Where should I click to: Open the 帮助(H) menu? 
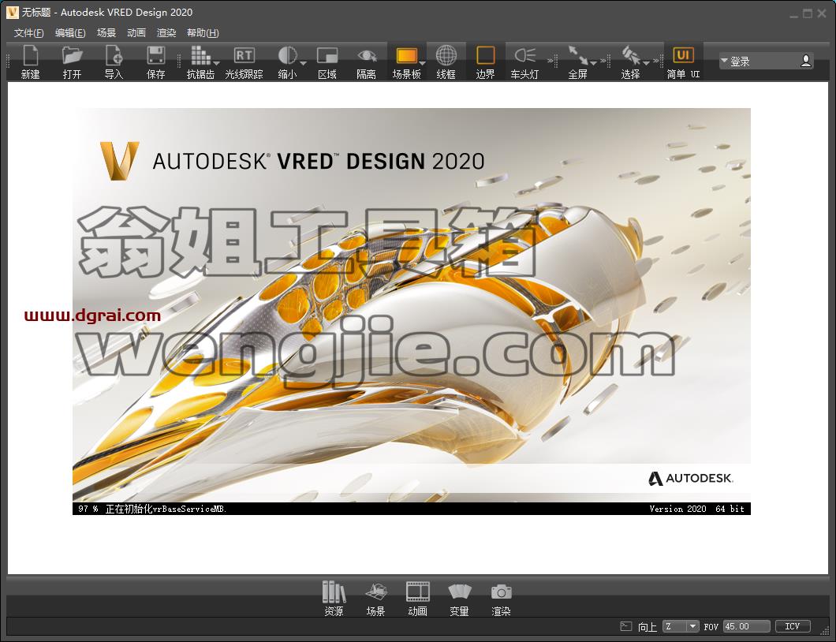203,33
